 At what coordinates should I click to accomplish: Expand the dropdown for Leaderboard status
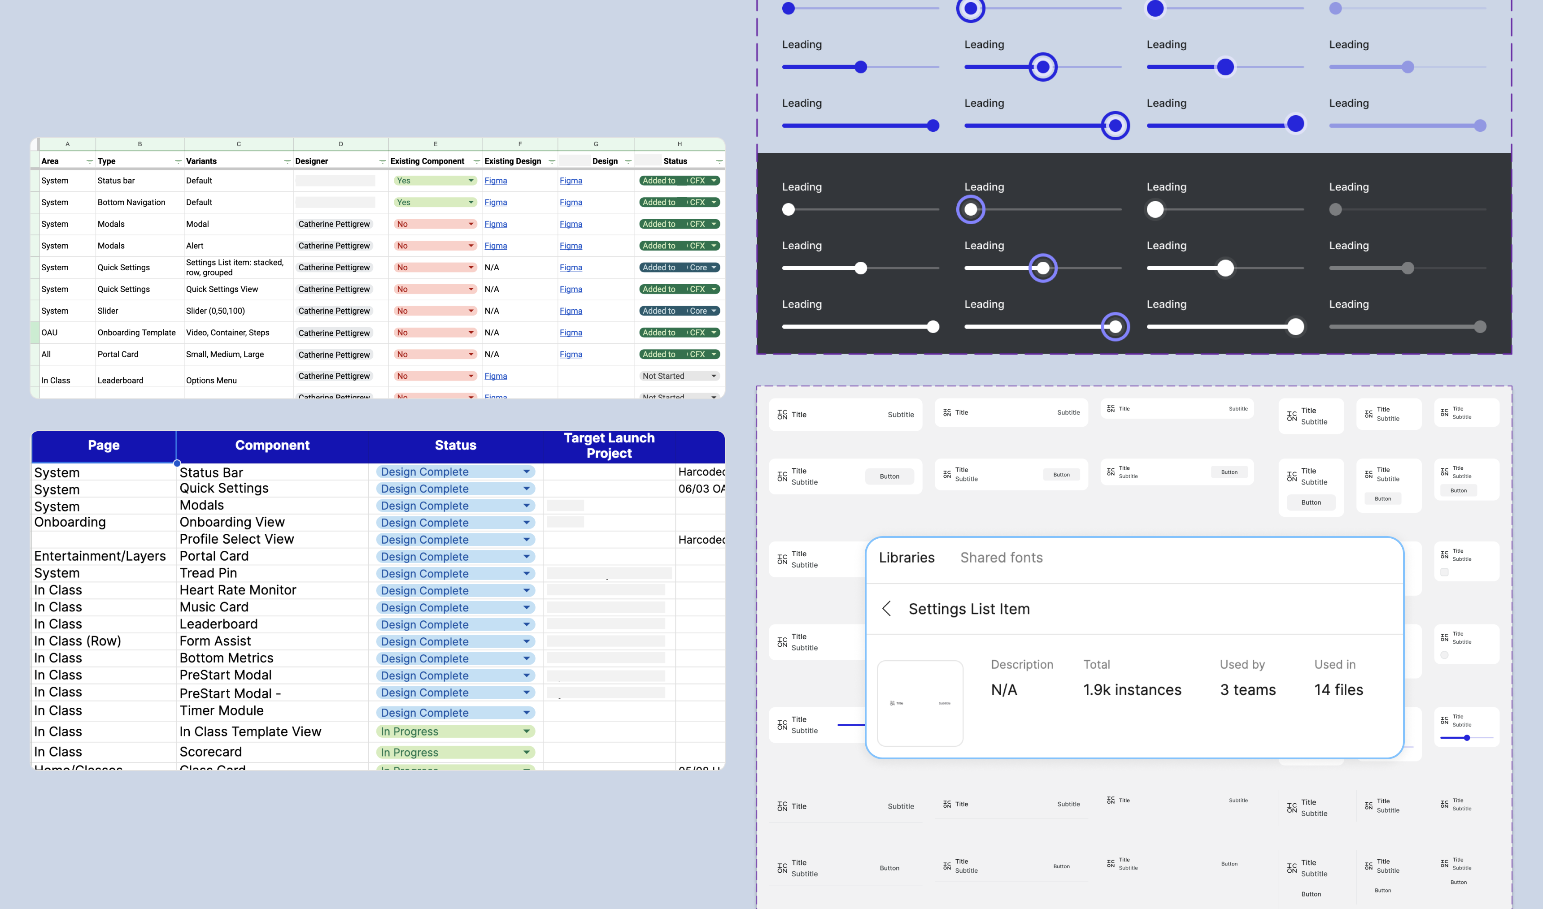pos(527,623)
